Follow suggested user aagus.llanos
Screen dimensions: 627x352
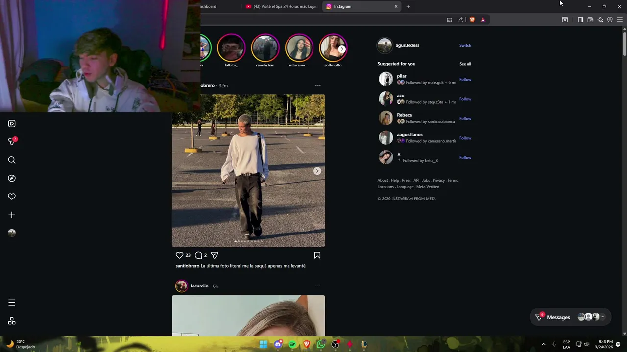coord(465,138)
